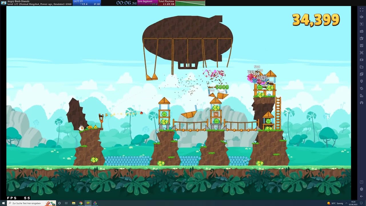Click the location pin icon in sidebar
The image size is (366, 206).
click(361, 81)
